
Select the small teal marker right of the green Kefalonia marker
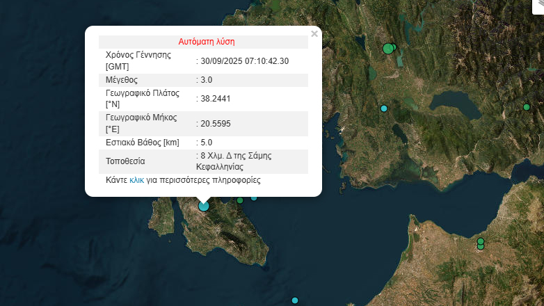pyautogui.click(x=254, y=198)
